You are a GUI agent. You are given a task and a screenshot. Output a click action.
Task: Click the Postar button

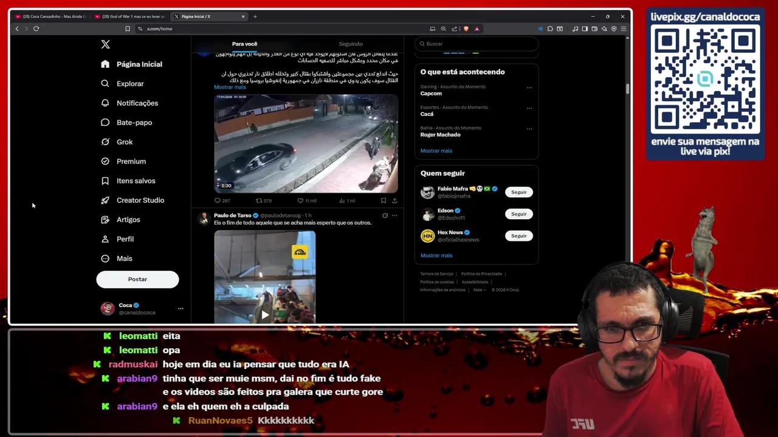click(x=137, y=279)
